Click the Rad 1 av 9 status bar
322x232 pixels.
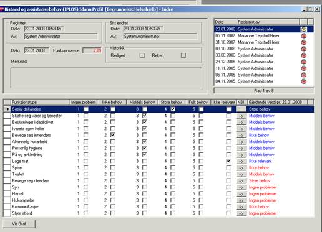[x=264, y=91]
